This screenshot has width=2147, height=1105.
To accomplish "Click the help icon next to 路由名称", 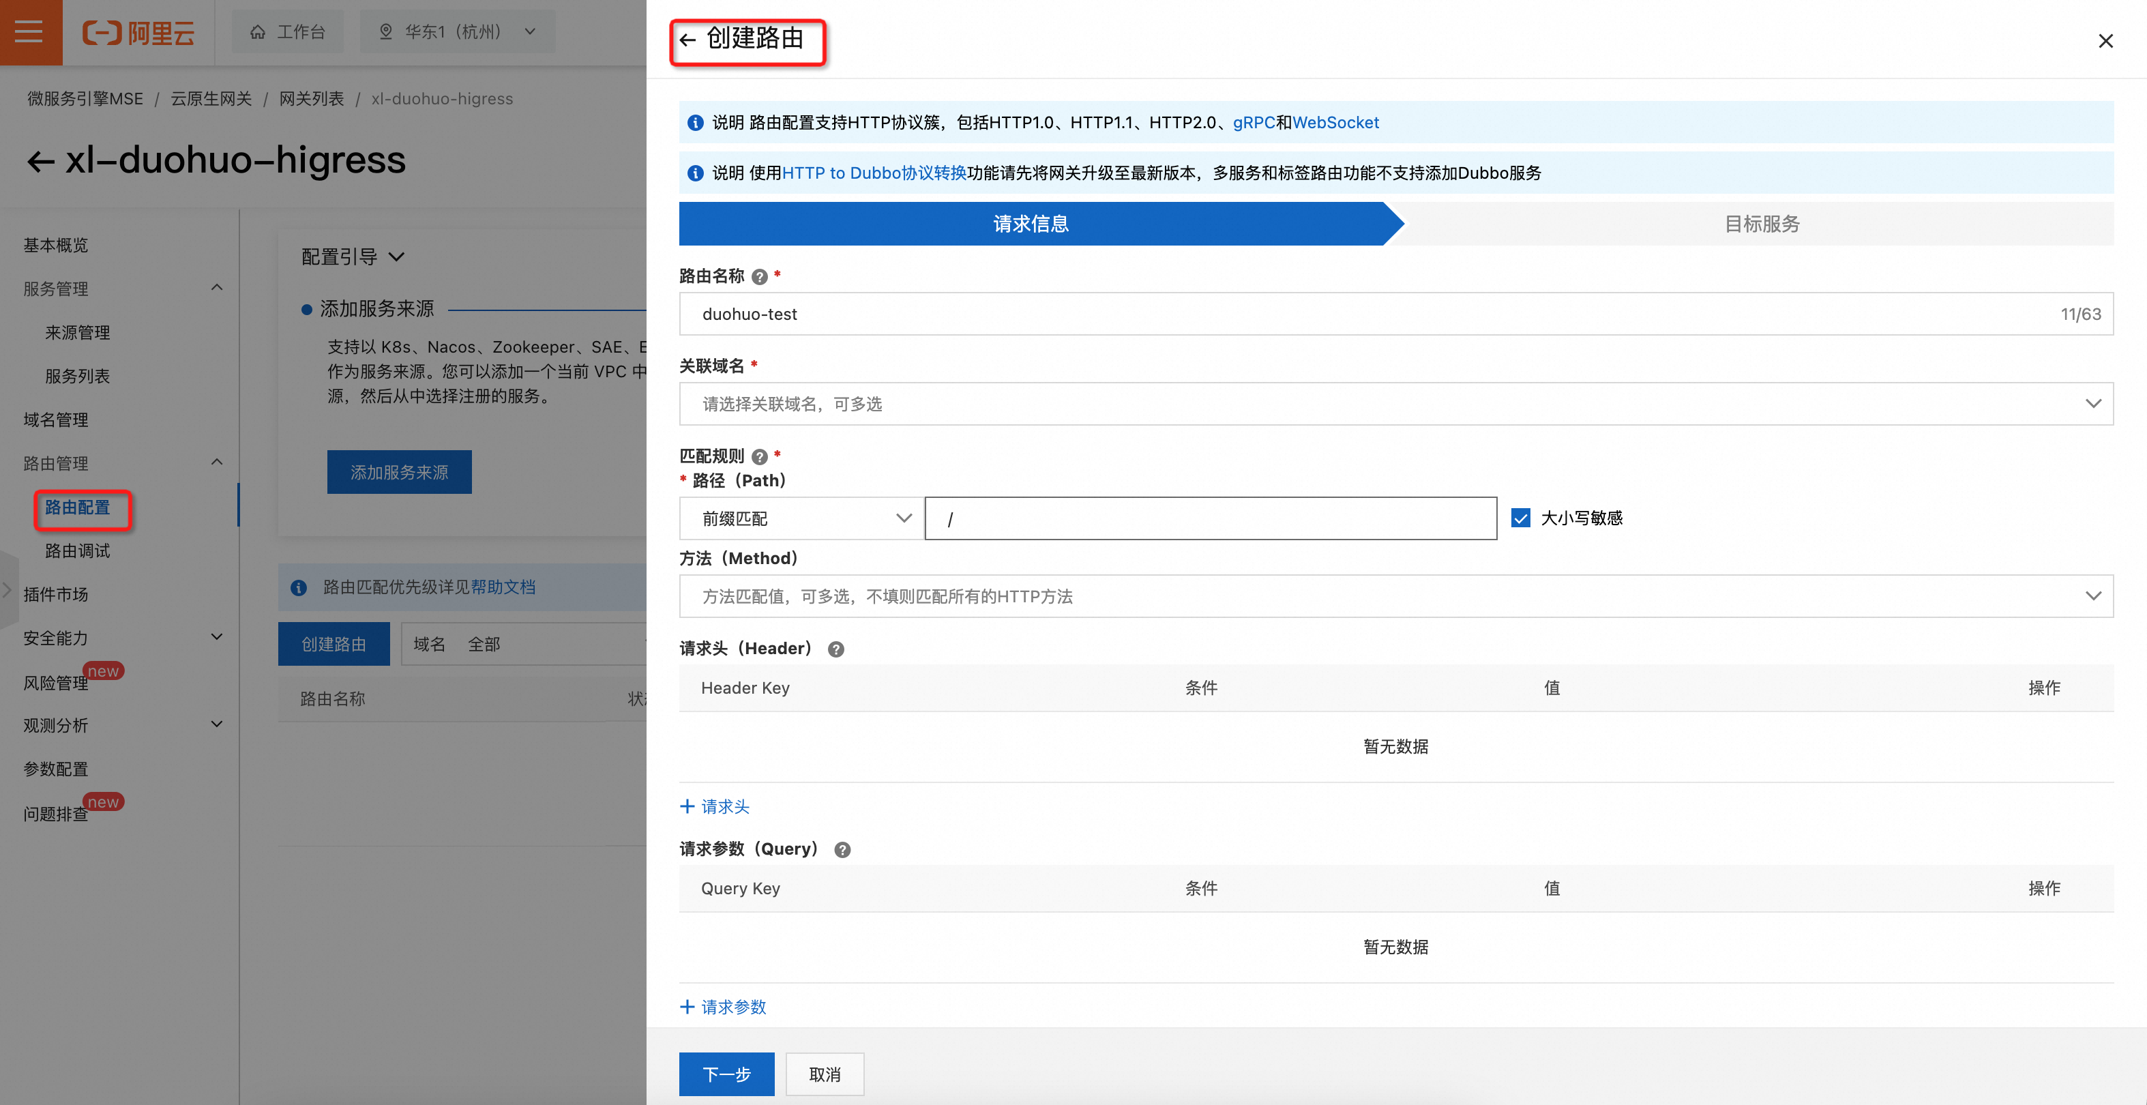I will pos(759,277).
